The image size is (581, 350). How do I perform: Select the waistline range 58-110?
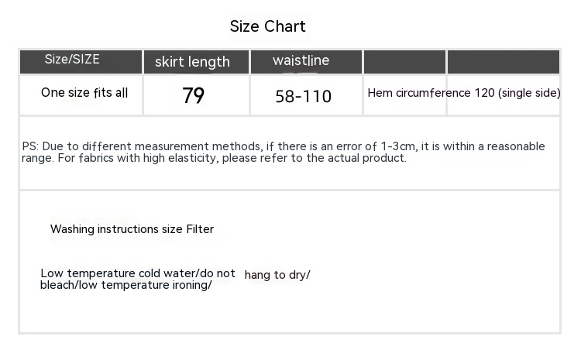click(304, 97)
